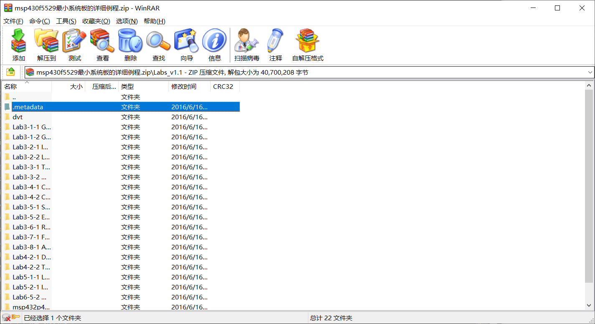595x324 pixels.
Task: Click the file list scrollbar down arrow
Action: 589,306
